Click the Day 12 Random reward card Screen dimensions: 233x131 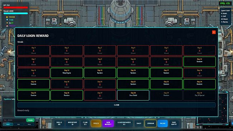click(x=199, y=62)
